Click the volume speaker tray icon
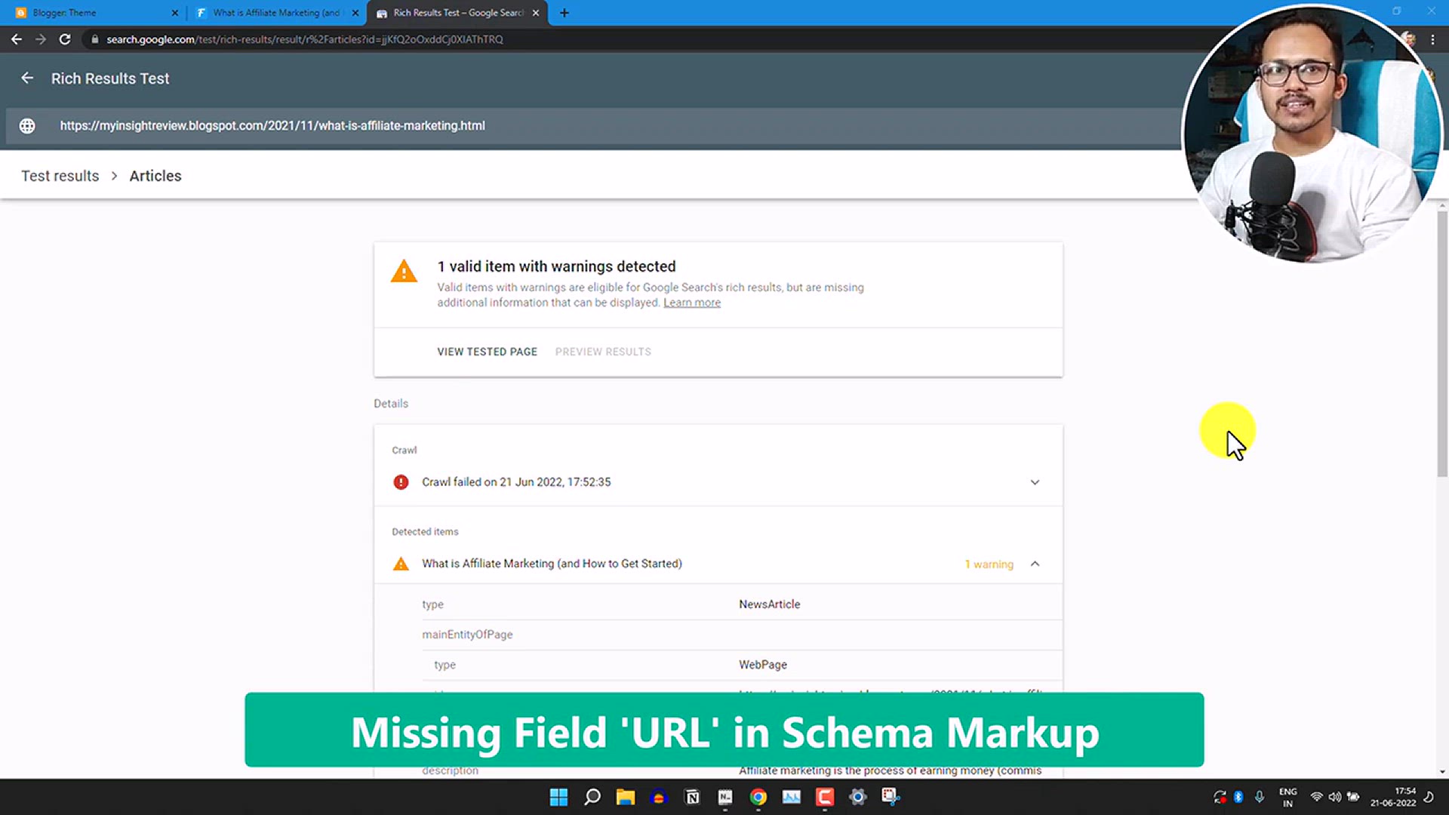 coord(1335,797)
